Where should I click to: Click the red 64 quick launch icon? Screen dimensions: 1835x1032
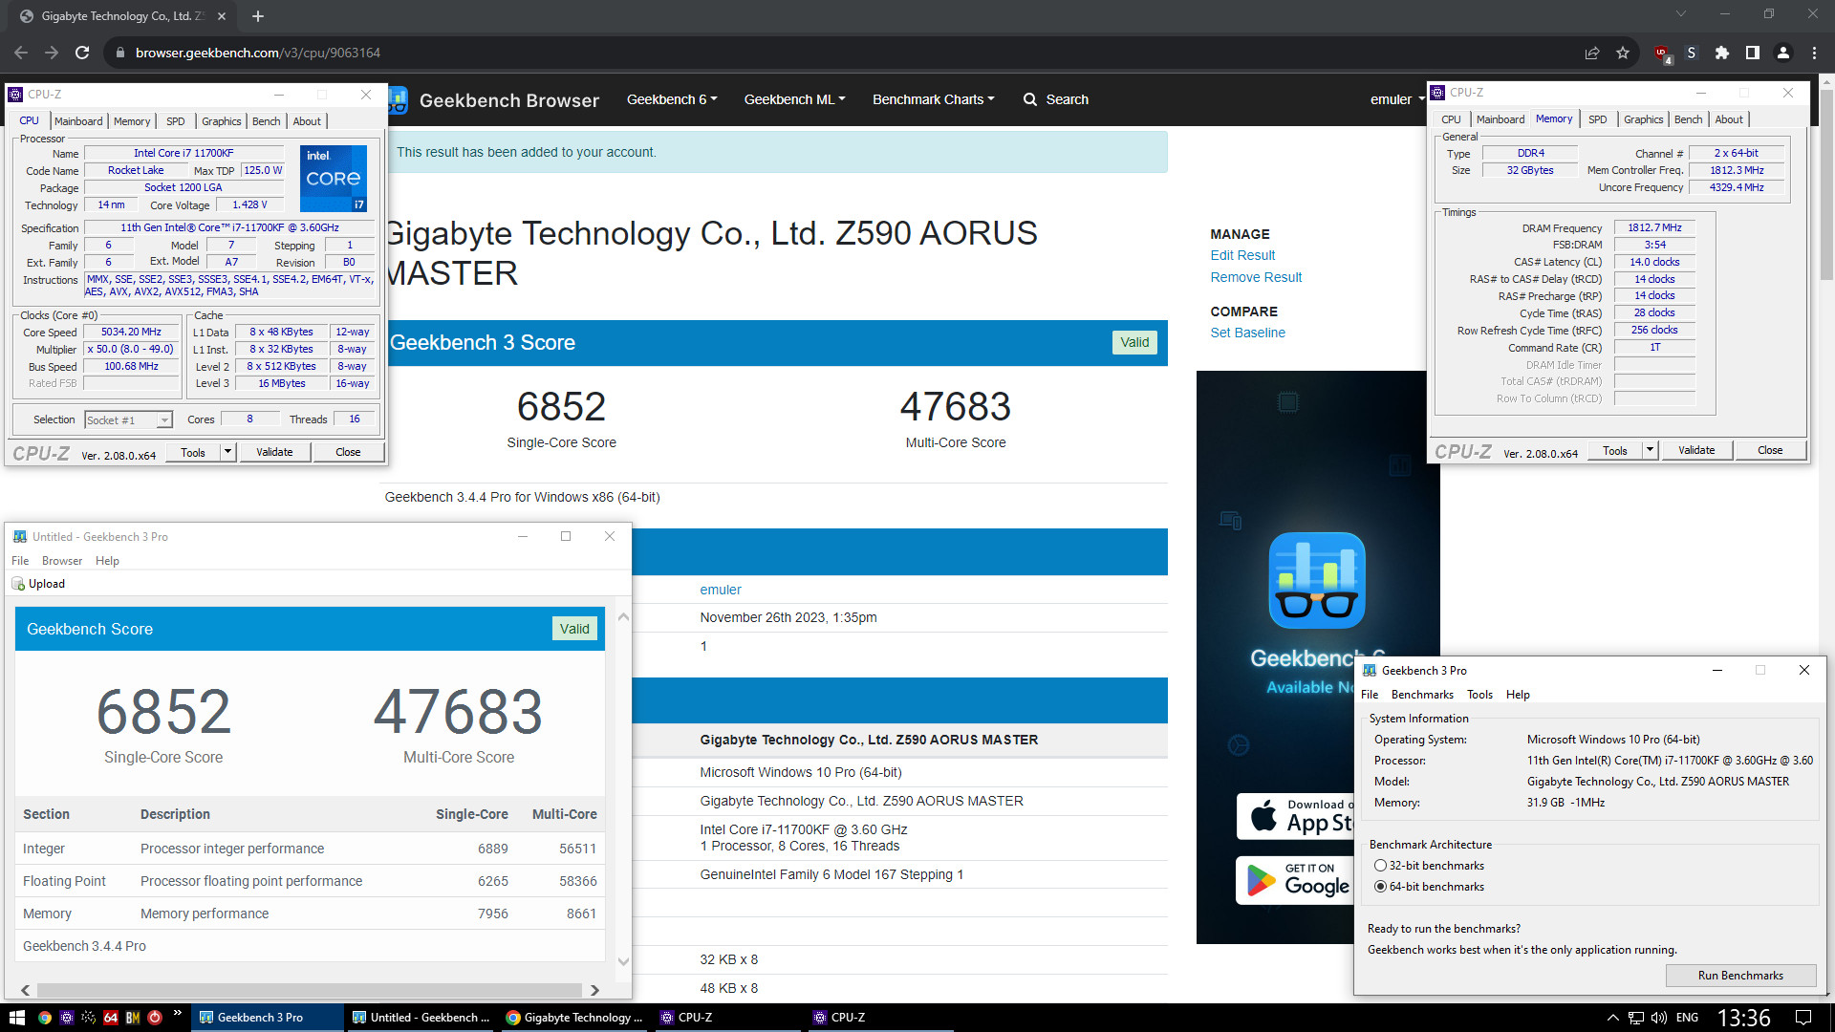[111, 1018]
